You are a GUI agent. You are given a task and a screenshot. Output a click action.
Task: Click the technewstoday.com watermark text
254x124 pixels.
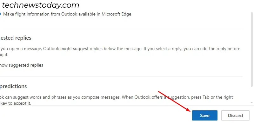coord(41,5)
